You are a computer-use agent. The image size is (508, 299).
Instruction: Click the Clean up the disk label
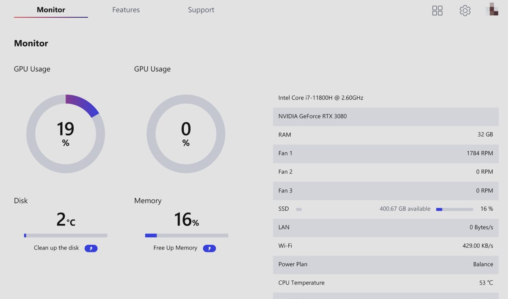coord(56,248)
